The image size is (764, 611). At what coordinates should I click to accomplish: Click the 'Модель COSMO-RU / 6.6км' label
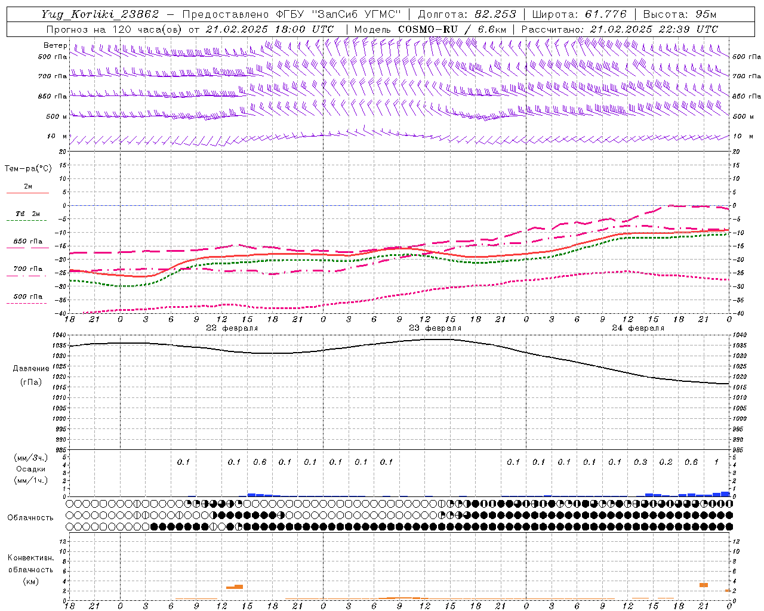pos(430,29)
